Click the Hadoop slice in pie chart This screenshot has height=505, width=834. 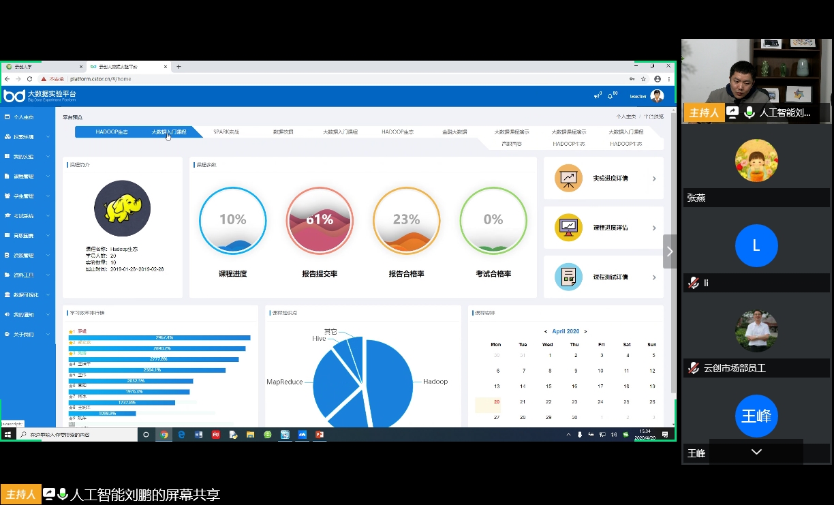coord(390,378)
